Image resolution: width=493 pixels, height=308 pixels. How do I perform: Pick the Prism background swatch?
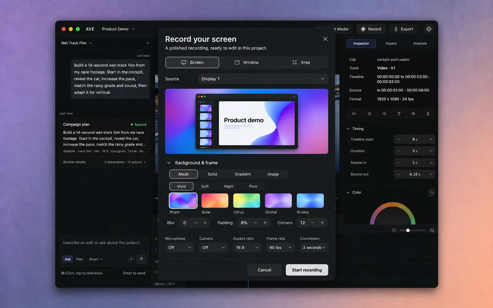click(x=183, y=201)
